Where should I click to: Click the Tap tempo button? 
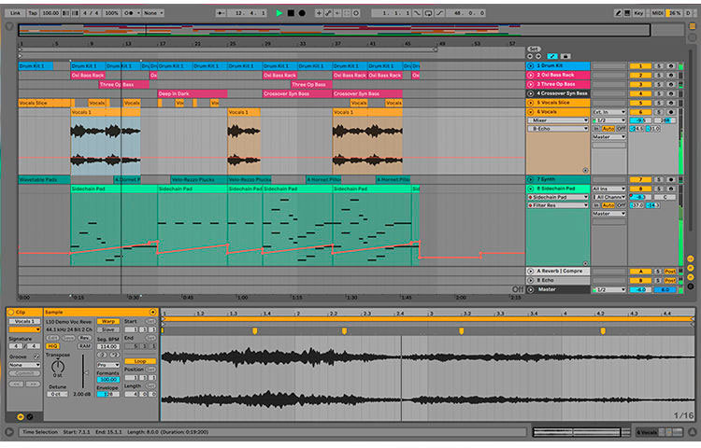pyautogui.click(x=33, y=13)
